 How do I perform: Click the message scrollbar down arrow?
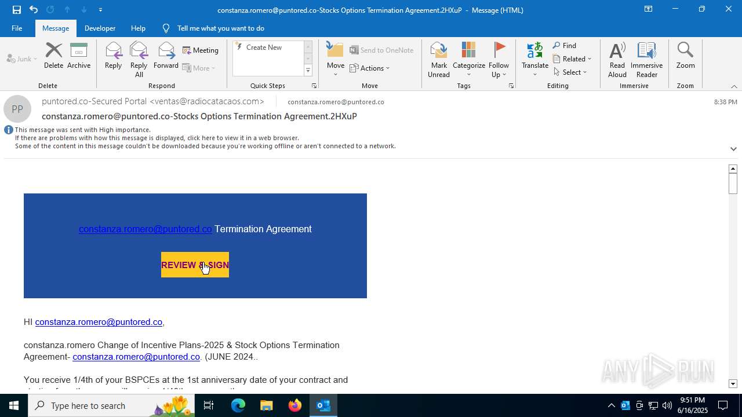(x=733, y=383)
